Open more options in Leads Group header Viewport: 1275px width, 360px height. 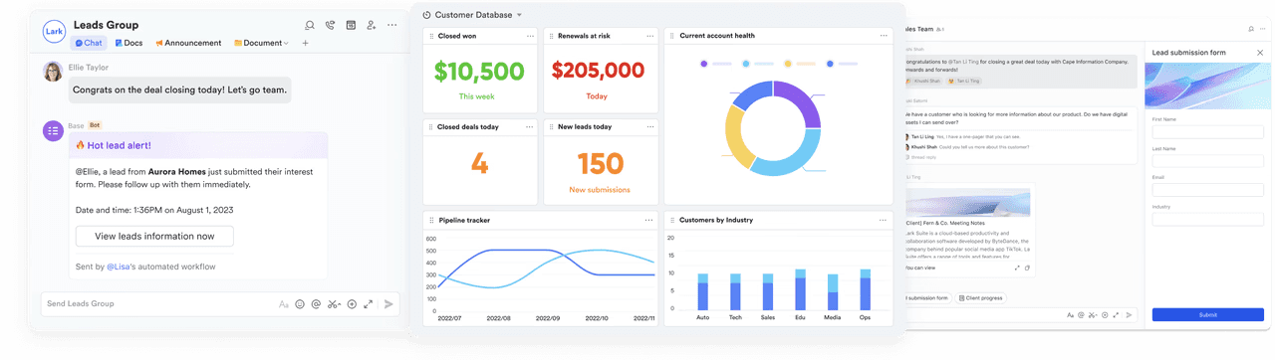coord(391,25)
